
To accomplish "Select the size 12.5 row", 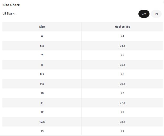I will [83, 122].
